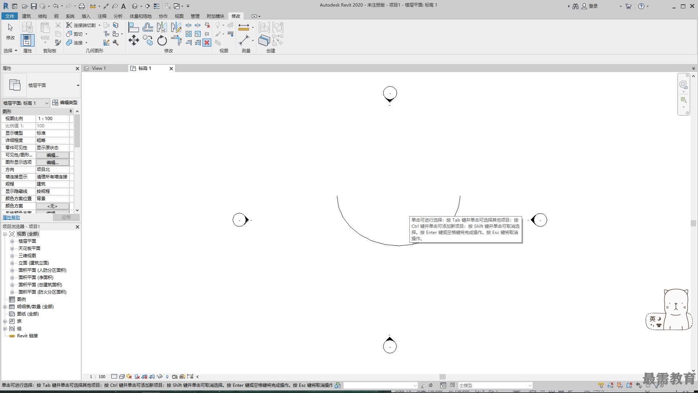Use Trim/Extend to Corner tool
698x393 pixels.
click(x=176, y=40)
